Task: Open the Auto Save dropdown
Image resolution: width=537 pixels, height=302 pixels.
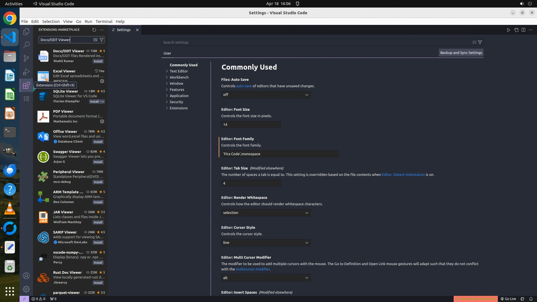Action: (266, 95)
